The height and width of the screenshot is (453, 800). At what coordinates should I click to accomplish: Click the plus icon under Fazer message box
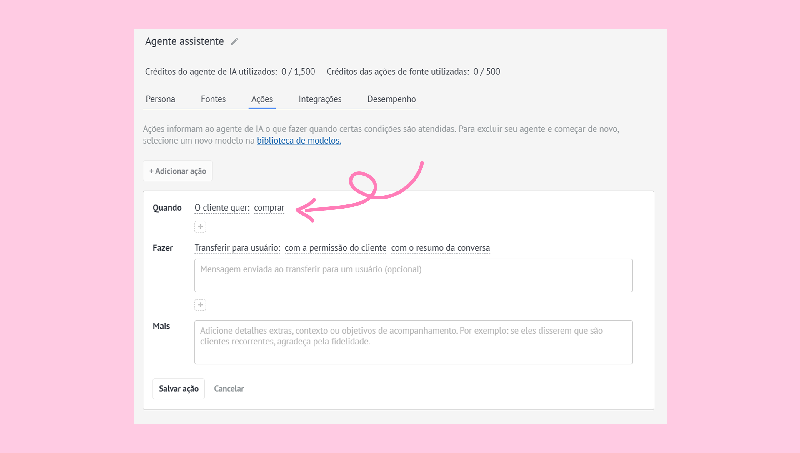point(200,305)
